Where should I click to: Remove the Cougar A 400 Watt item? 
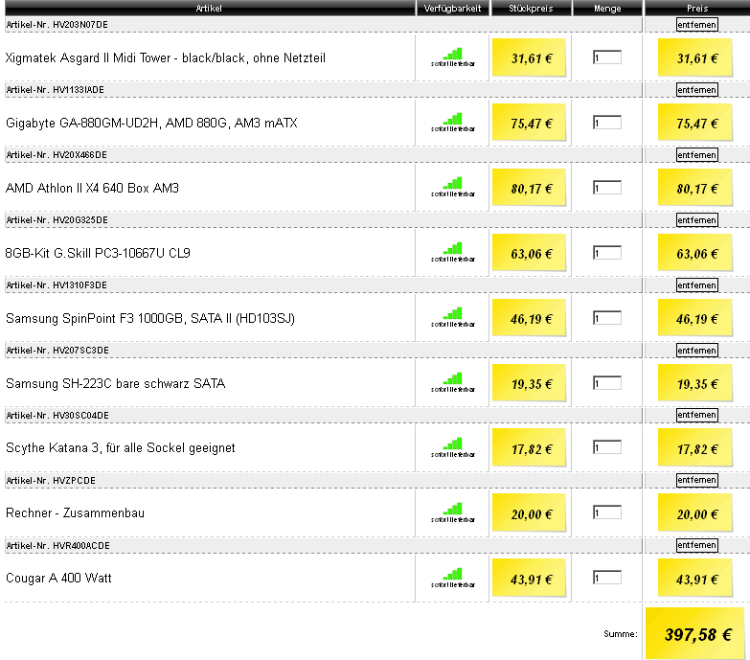tap(697, 545)
